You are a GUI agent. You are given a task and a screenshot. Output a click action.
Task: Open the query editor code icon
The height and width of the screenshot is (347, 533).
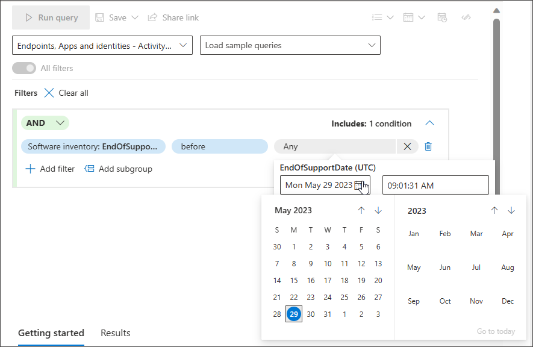[466, 17]
